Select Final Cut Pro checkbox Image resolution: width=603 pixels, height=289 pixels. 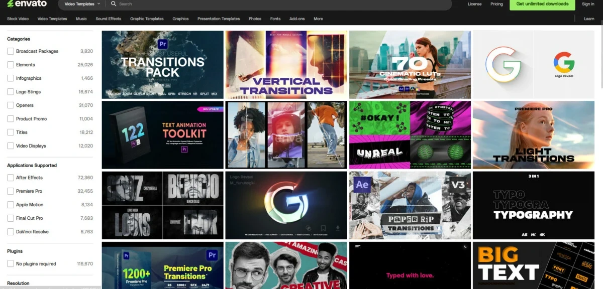11,218
